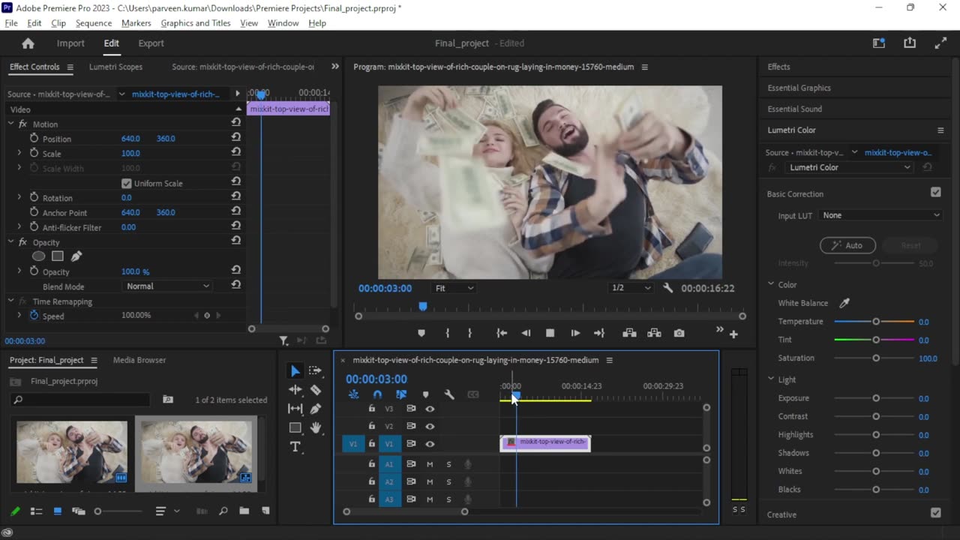Click the New Bin folder icon in Project panel
Image resolution: width=960 pixels, height=540 pixels.
point(244,511)
